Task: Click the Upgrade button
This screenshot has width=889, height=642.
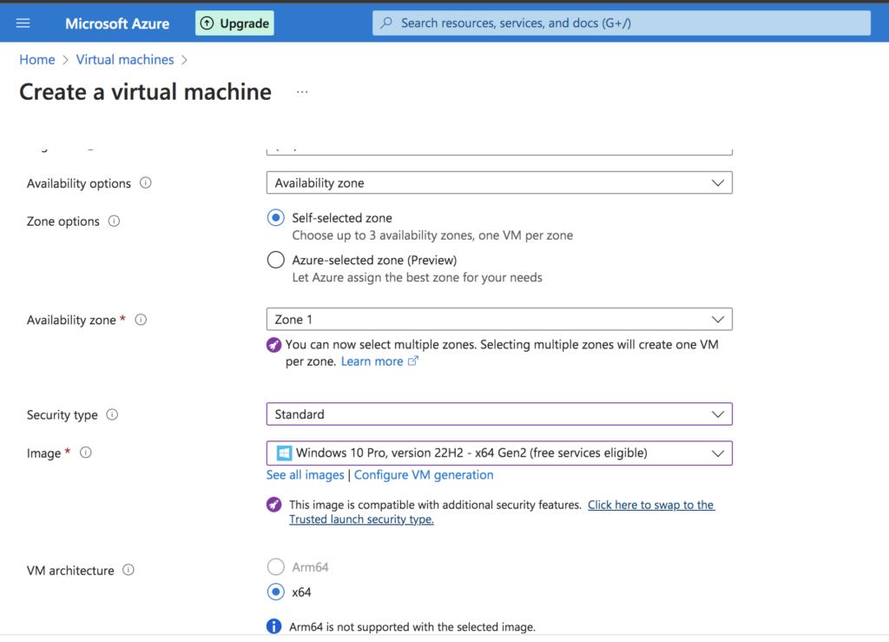Action: [x=234, y=23]
